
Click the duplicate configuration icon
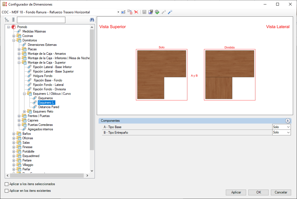tap(130, 12)
